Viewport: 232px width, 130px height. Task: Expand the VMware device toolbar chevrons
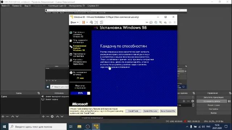(x=146, y=22)
